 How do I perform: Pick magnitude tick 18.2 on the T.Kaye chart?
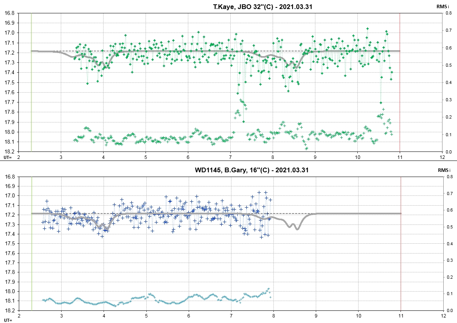(x=10, y=151)
